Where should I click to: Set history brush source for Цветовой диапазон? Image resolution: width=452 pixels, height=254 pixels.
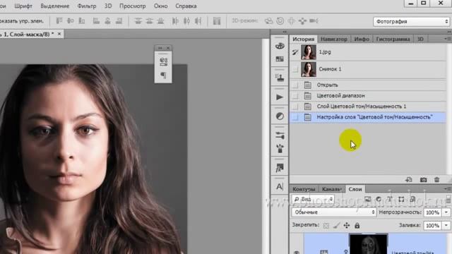295,96
